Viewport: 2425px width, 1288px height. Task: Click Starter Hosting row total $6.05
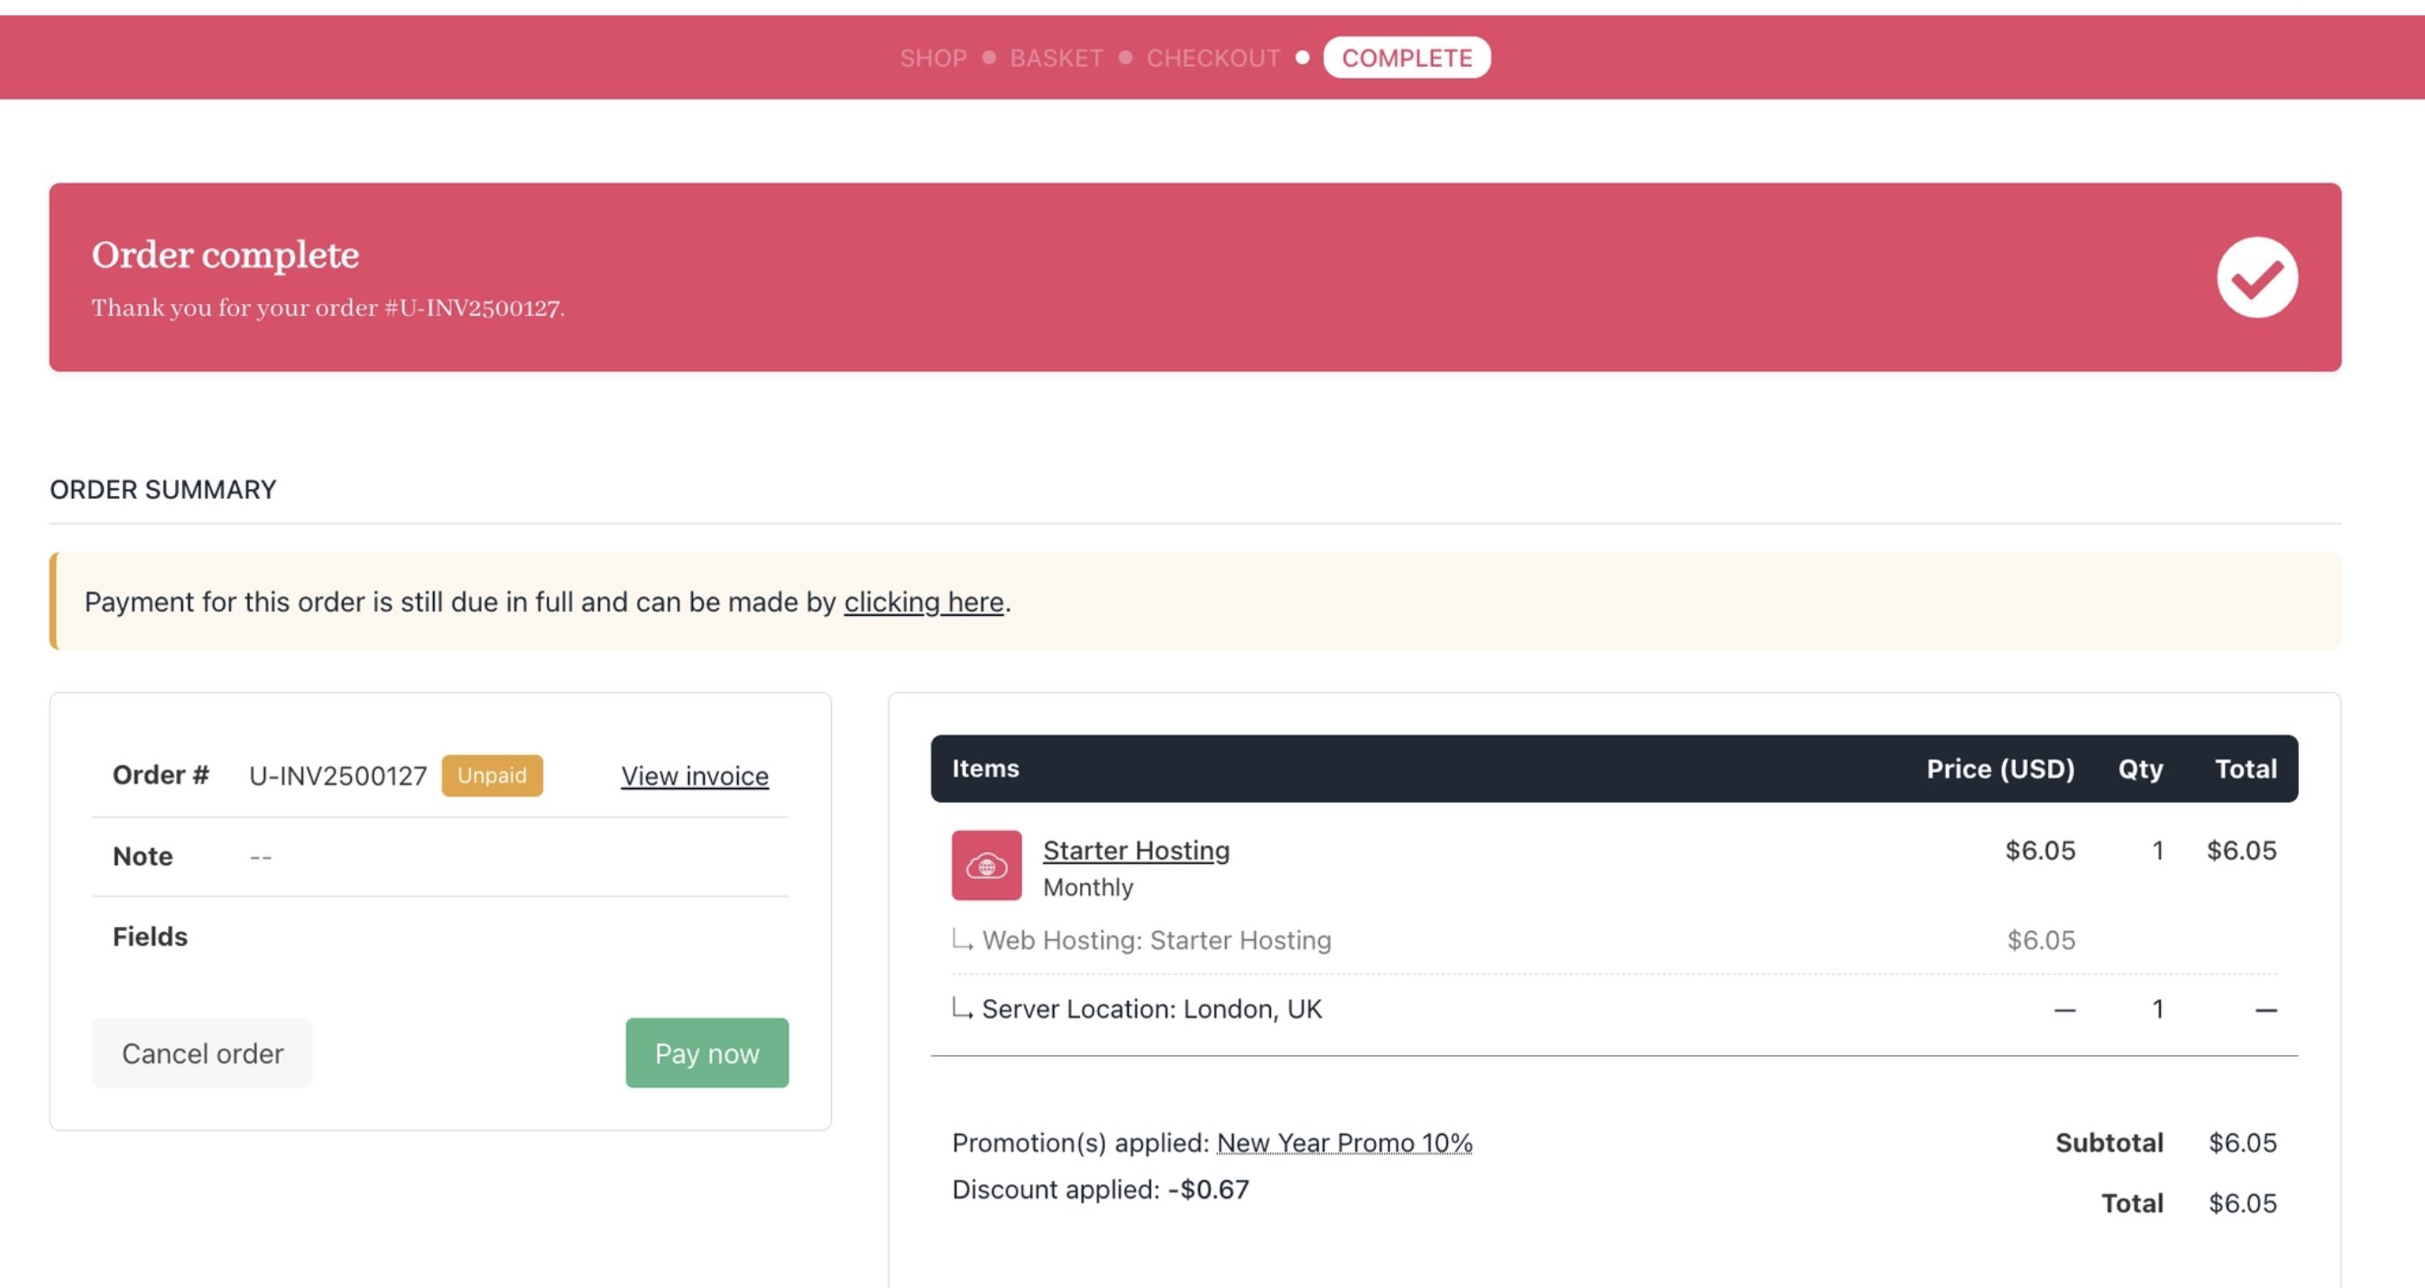coord(2242,851)
